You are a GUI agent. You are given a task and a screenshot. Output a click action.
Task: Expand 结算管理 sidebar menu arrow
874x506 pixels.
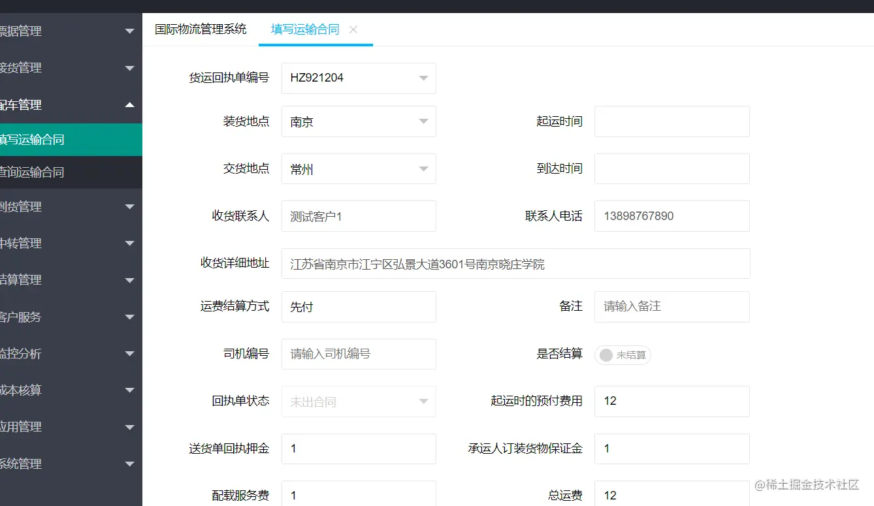point(129,280)
